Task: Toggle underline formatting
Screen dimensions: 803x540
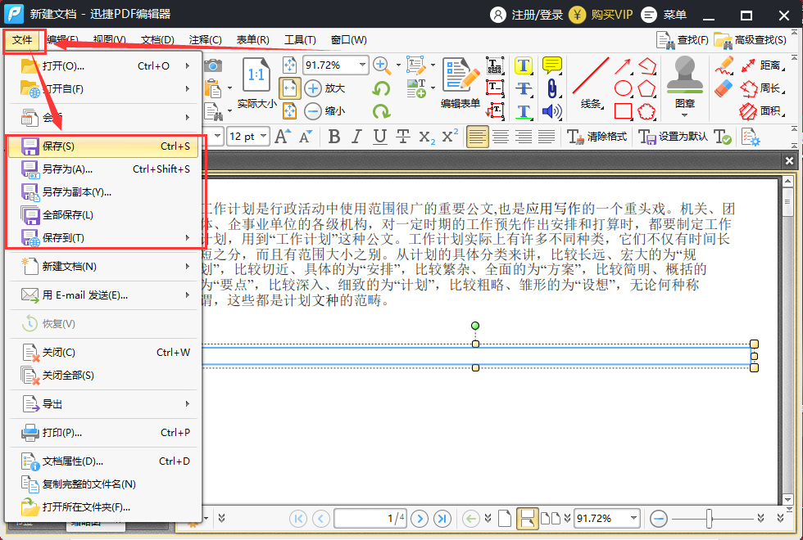Action: tap(379, 137)
